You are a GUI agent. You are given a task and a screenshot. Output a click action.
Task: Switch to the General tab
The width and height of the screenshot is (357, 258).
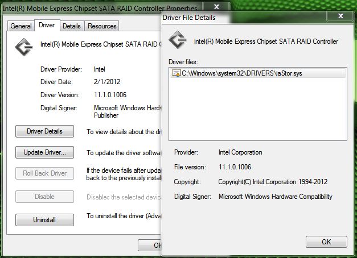21,26
